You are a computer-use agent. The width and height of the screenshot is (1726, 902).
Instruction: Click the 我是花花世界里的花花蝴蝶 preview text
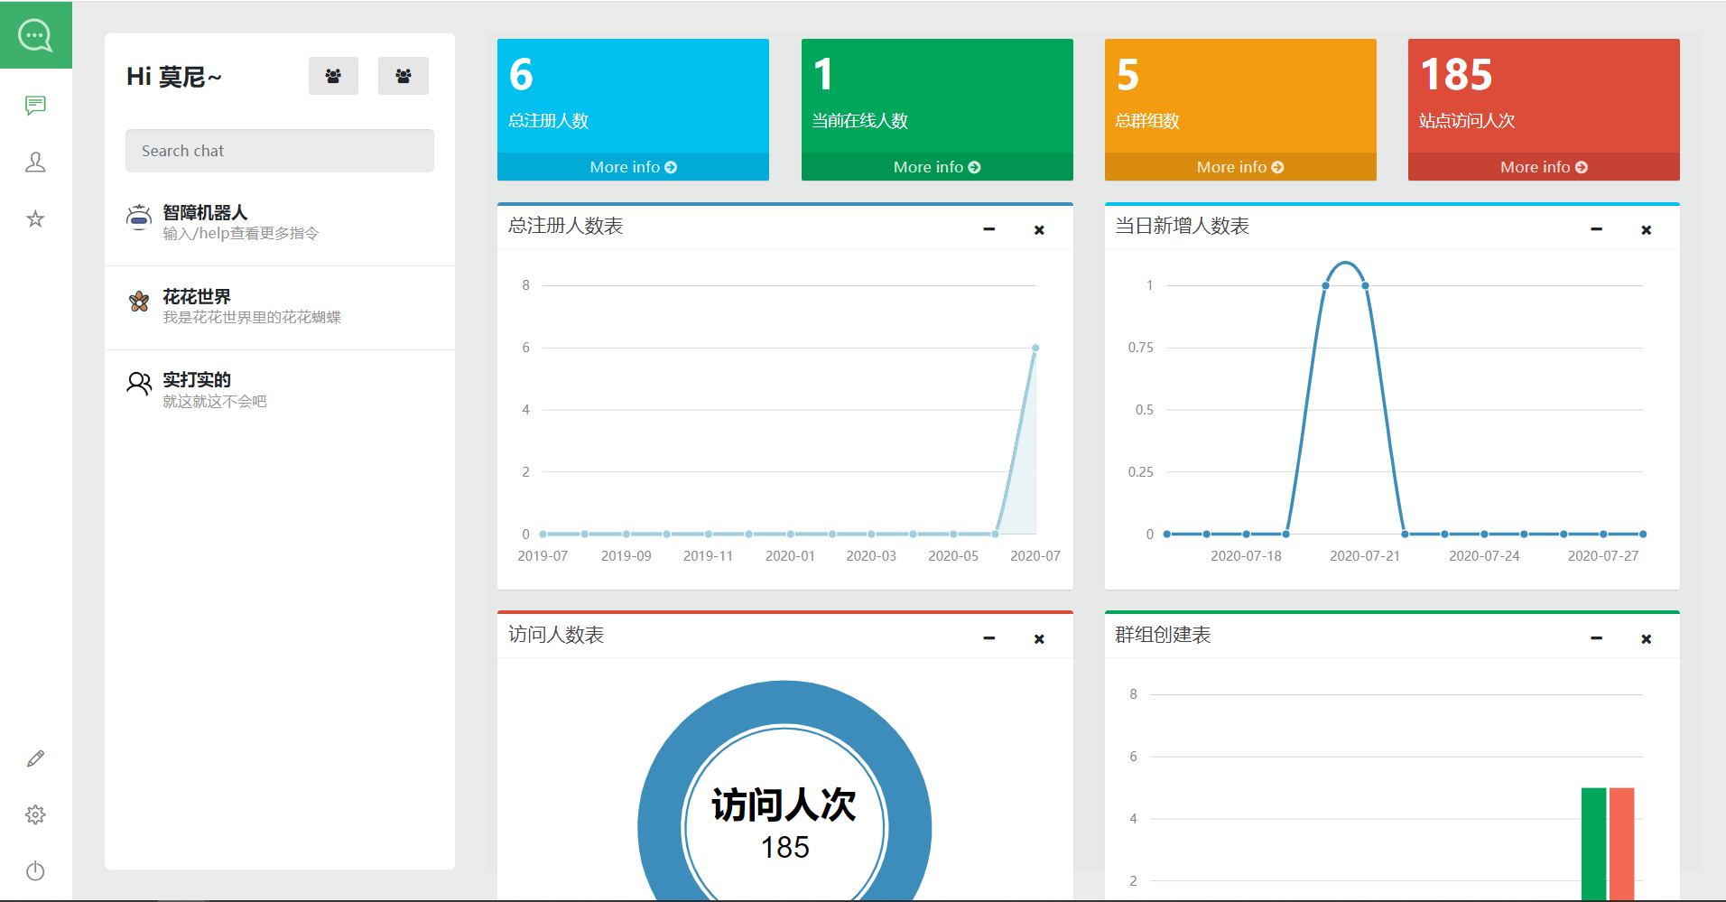252,317
